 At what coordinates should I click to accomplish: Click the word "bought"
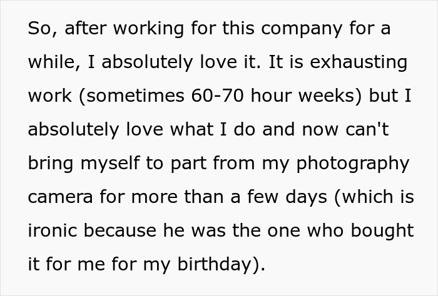[x=382, y=230]
